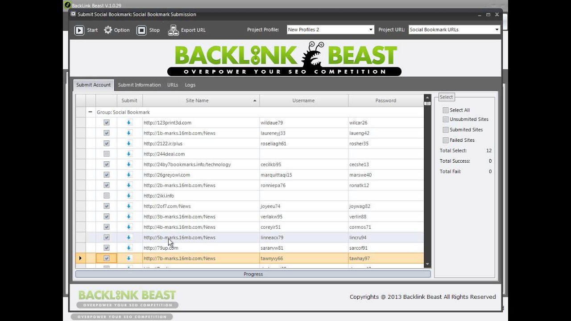Click submit arrow icon for 79up.com

pos(129,248)
